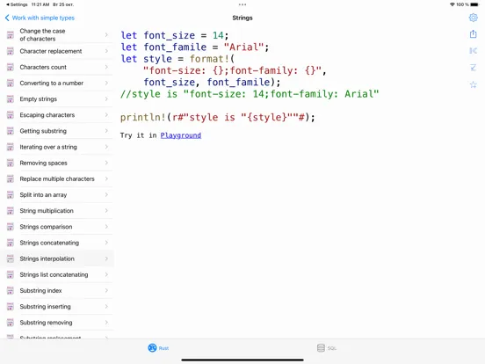Open chevron for Escaping characters

tap(106, 115)
